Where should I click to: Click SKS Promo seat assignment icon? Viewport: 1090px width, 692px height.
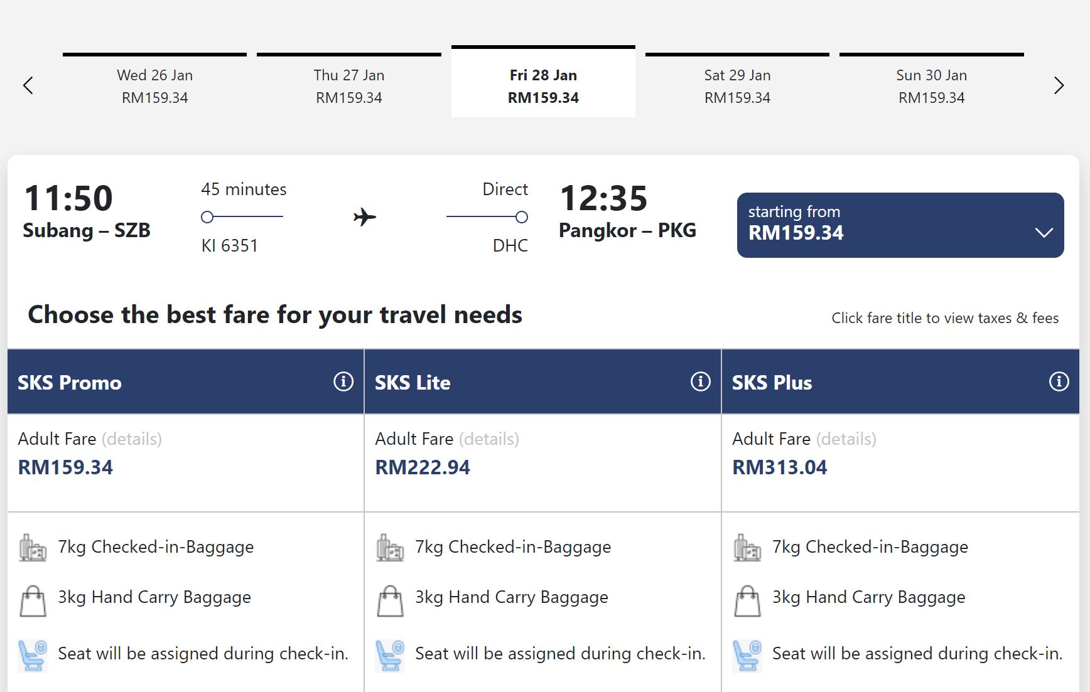tap(33, 656)
